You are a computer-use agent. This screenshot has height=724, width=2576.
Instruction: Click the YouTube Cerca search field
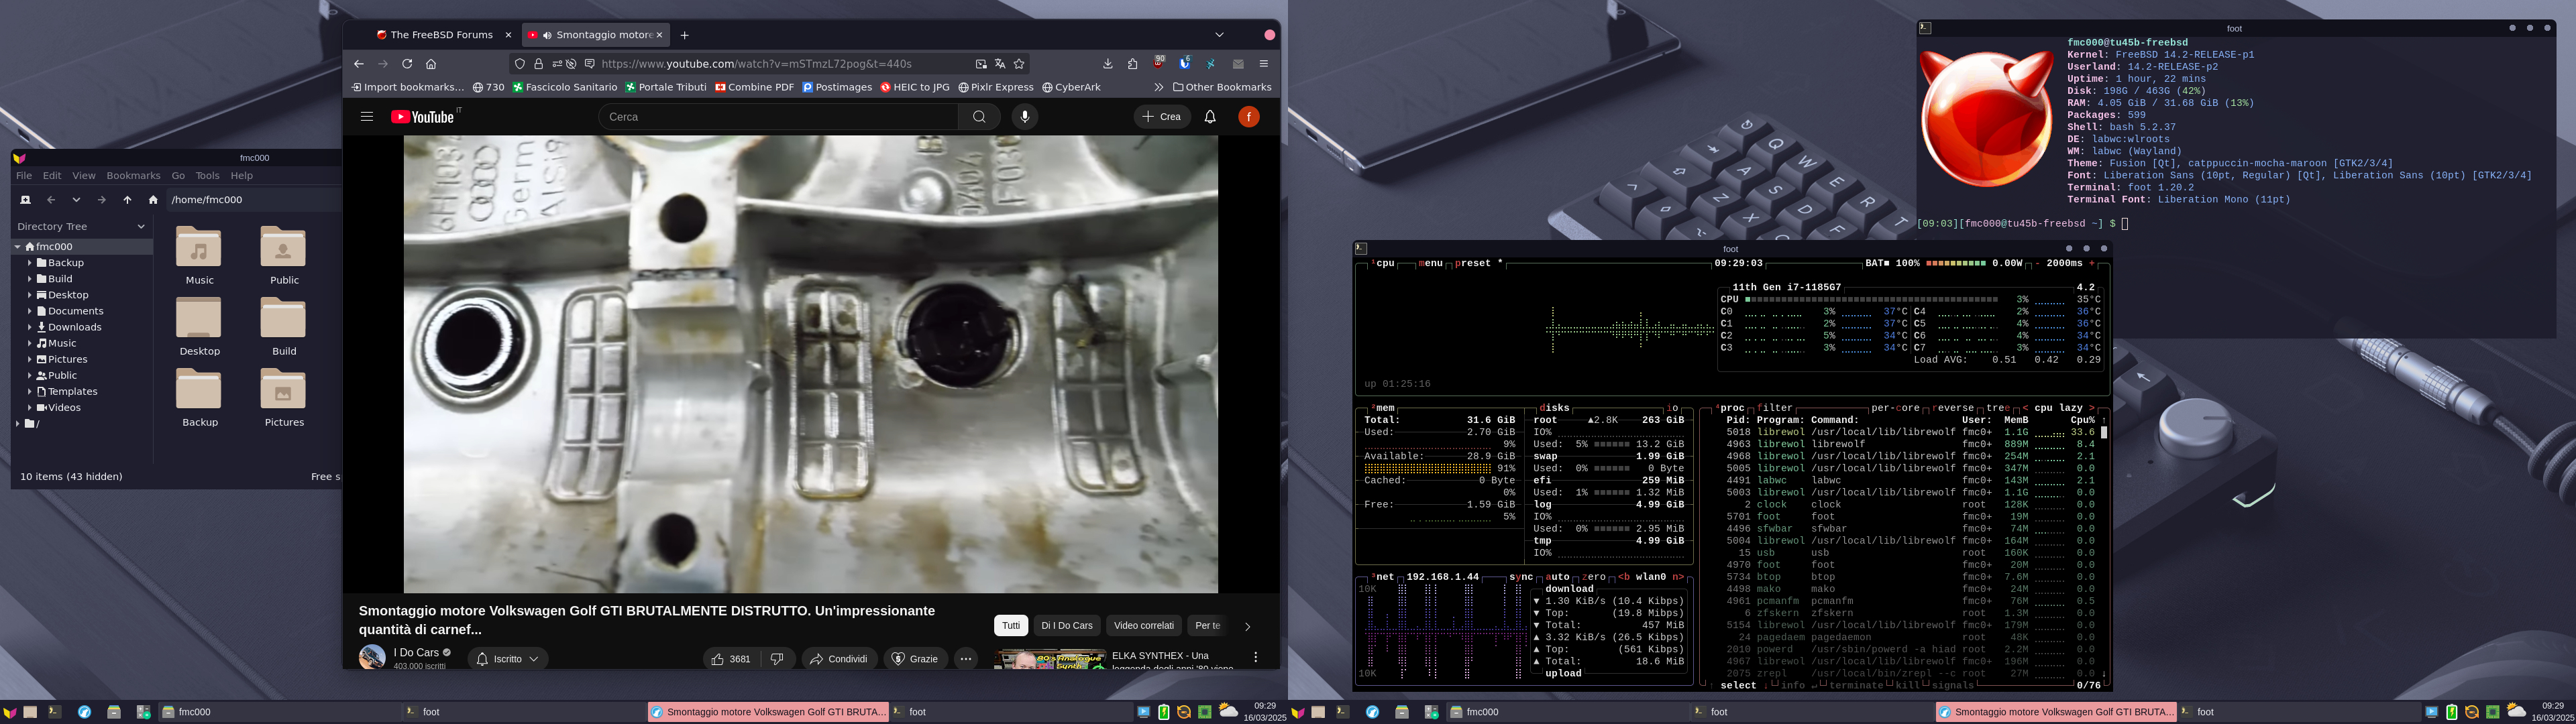pos(780,117)
